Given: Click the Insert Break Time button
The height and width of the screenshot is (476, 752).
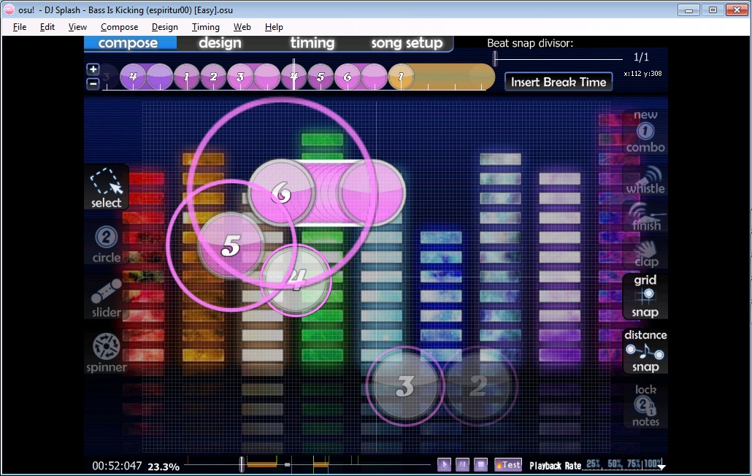Looking at the screenshot, I should point(559,82).
